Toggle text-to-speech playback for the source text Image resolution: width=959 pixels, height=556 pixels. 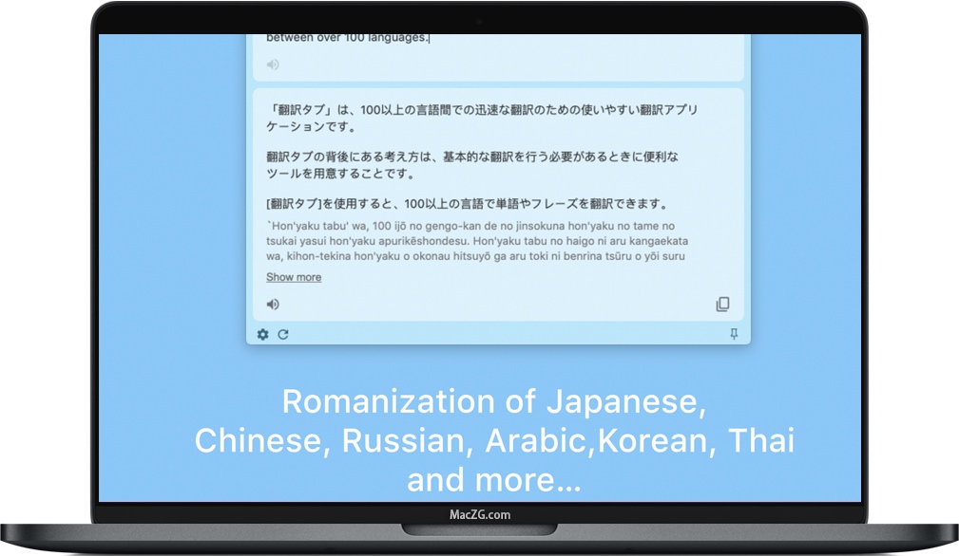(x=273, y=64)
